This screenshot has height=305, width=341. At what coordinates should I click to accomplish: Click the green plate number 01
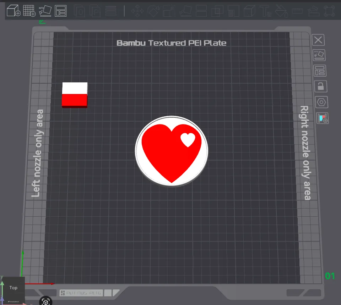coord(330,276)
